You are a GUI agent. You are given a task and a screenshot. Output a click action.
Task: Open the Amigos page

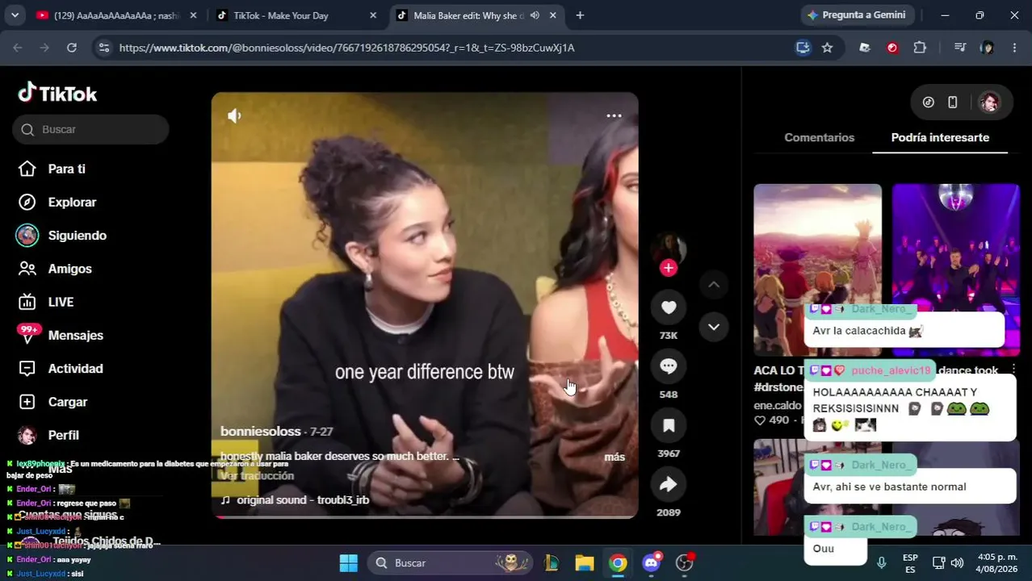point(56,269)
